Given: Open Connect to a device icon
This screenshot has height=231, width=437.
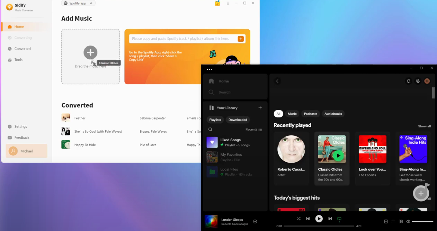Looking at the screenshot, I should point(401,221).
